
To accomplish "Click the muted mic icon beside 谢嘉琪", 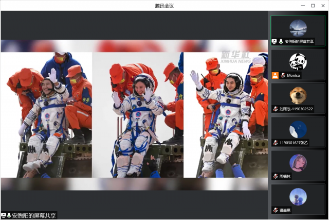I will (276, 210).
